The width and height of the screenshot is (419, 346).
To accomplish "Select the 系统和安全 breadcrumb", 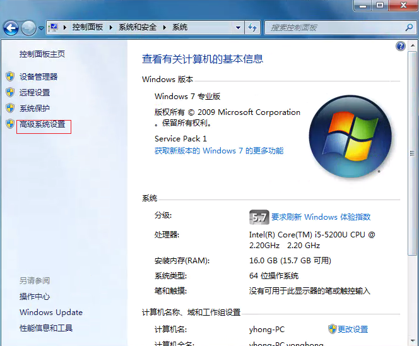I will (138, 27).
